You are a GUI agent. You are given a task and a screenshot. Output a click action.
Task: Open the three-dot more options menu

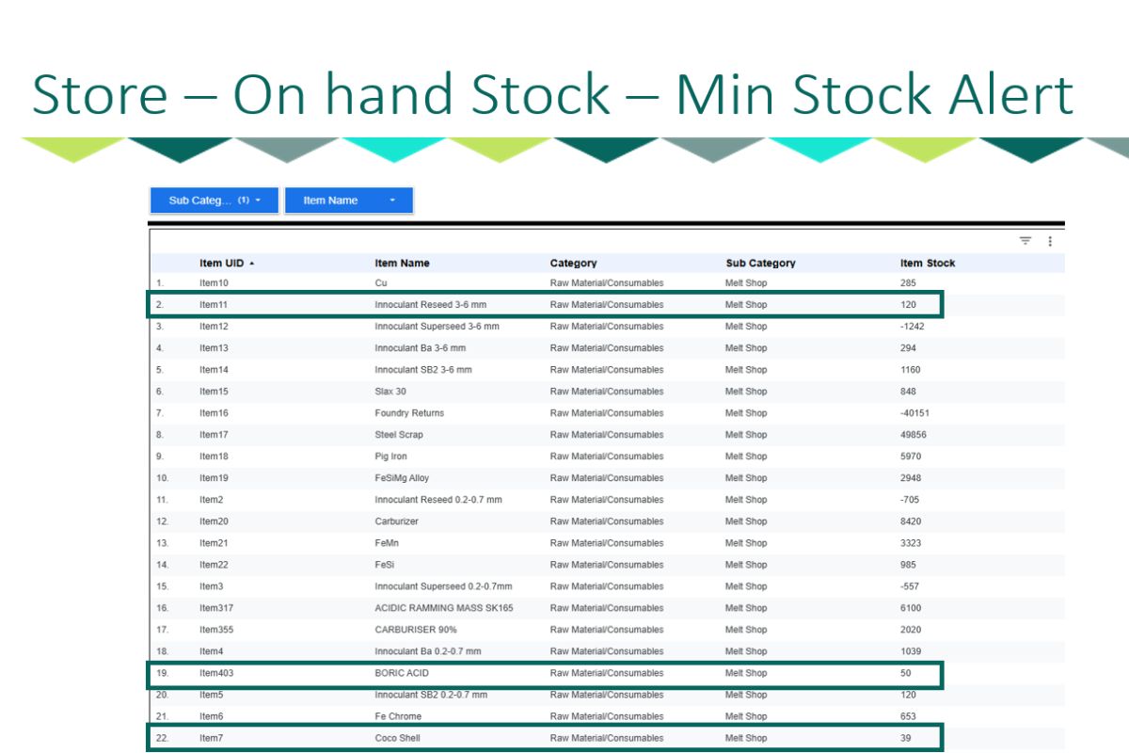coord(1050,241)
